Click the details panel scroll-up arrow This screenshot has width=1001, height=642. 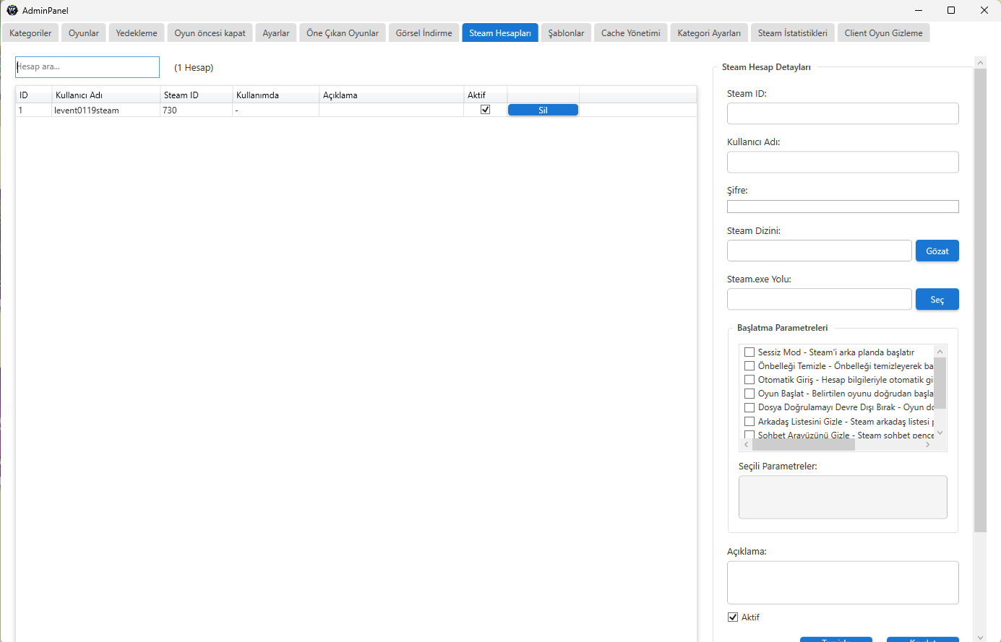tap(980, 63)
